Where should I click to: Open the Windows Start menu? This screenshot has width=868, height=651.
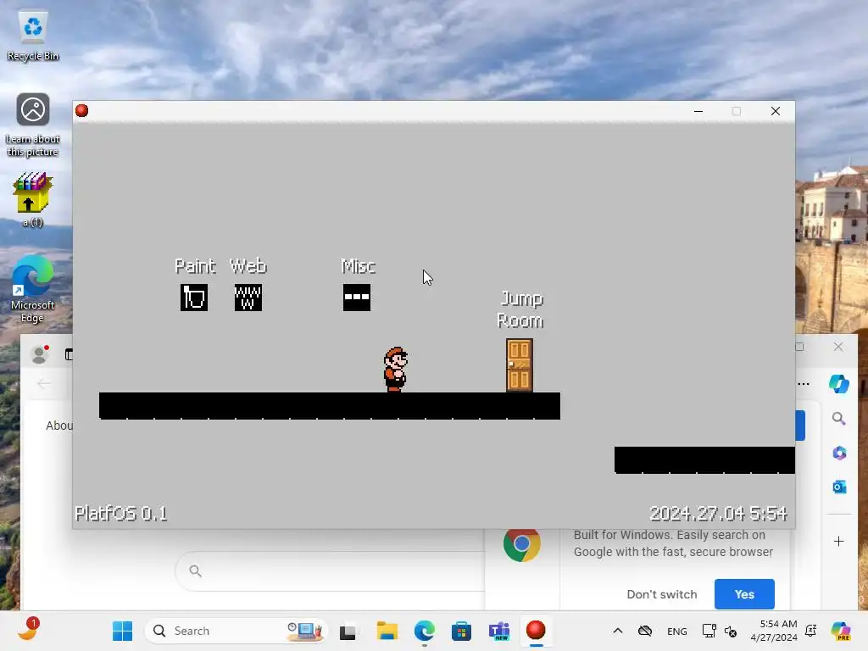coord(122,631)
